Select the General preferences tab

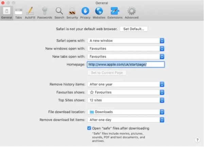pyautogui.click(x=6, y=13)
